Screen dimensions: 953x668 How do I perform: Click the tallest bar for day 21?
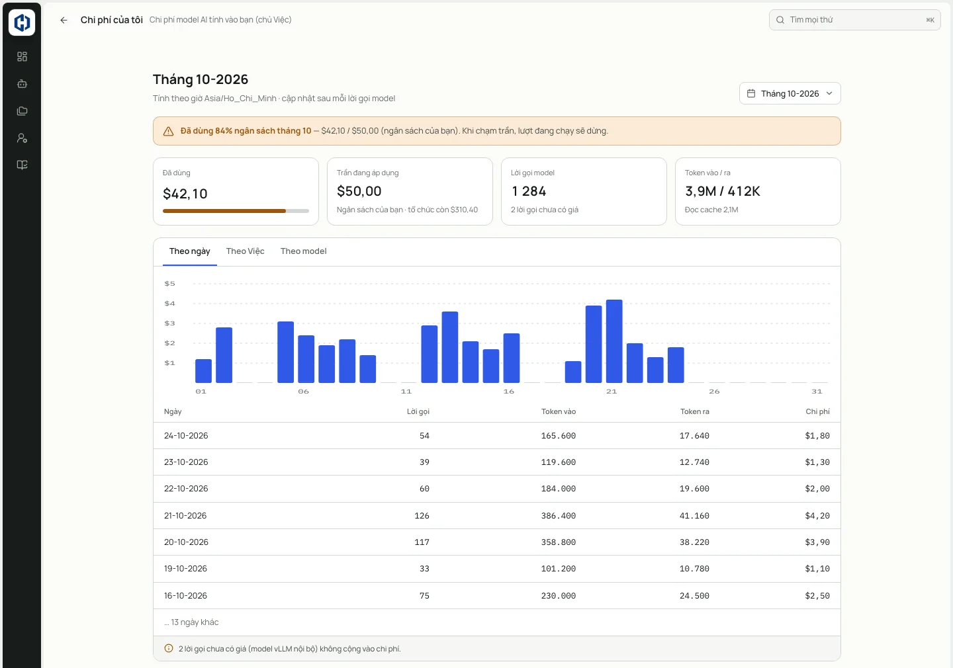[x=614, y=341]
